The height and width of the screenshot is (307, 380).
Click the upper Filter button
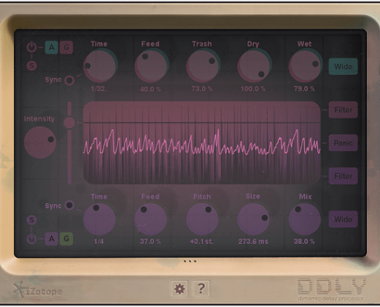point(343,110)
